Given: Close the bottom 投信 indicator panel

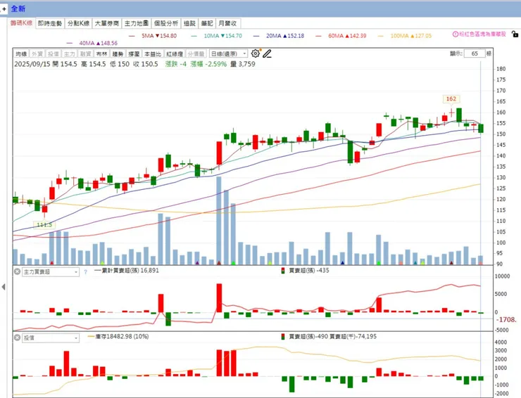Looking at the screenshot, I should pos(18,338).
